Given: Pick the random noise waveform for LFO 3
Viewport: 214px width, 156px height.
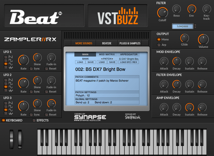Looking at the screenshot, I should (x=5, y=113).
